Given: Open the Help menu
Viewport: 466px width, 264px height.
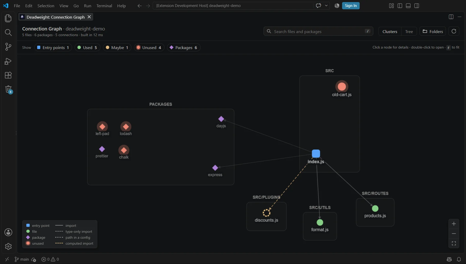Looking at the screenshot, I should 121,6.
